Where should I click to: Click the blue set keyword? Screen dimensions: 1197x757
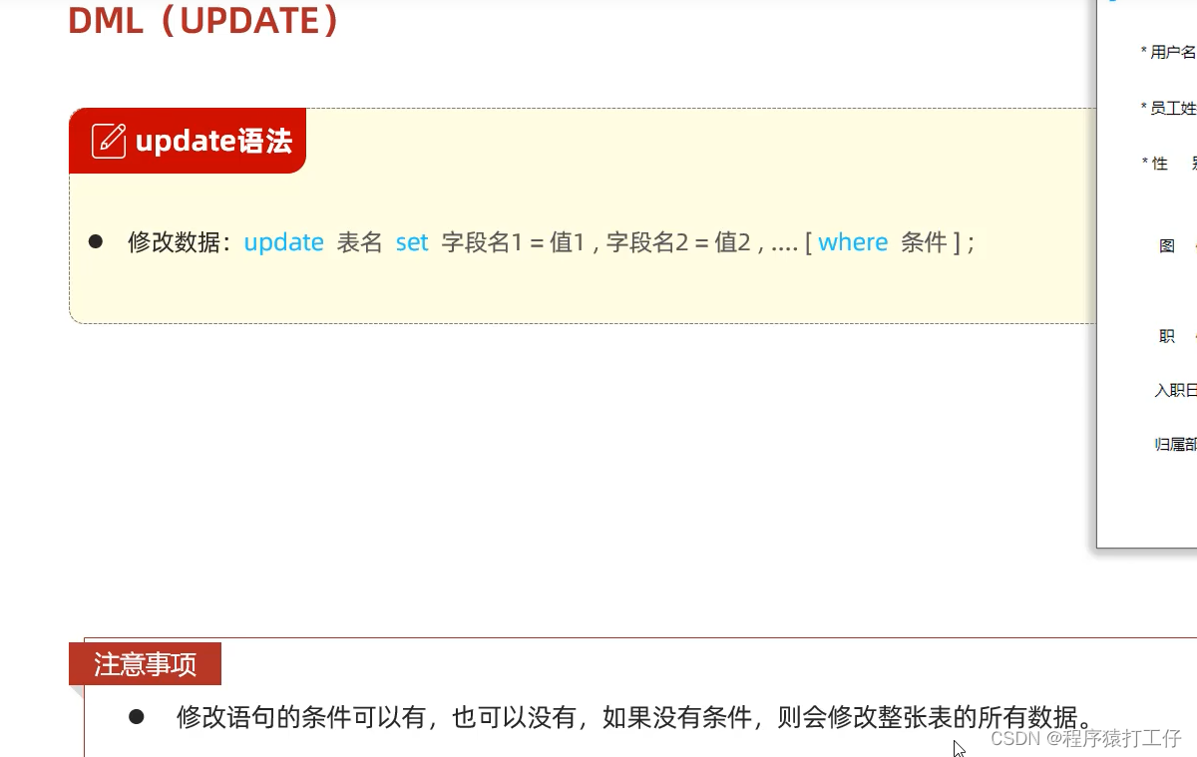click(x=412, y=242)
